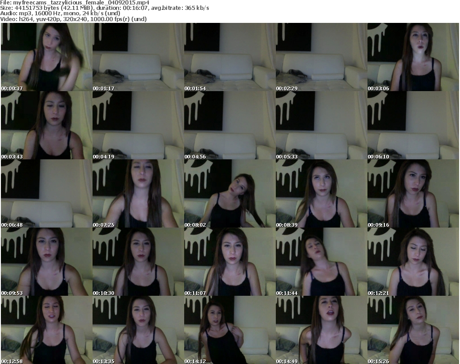Select the thumbnail stamped 00:09:16
The image size is (460, 364).
point(413,193)
